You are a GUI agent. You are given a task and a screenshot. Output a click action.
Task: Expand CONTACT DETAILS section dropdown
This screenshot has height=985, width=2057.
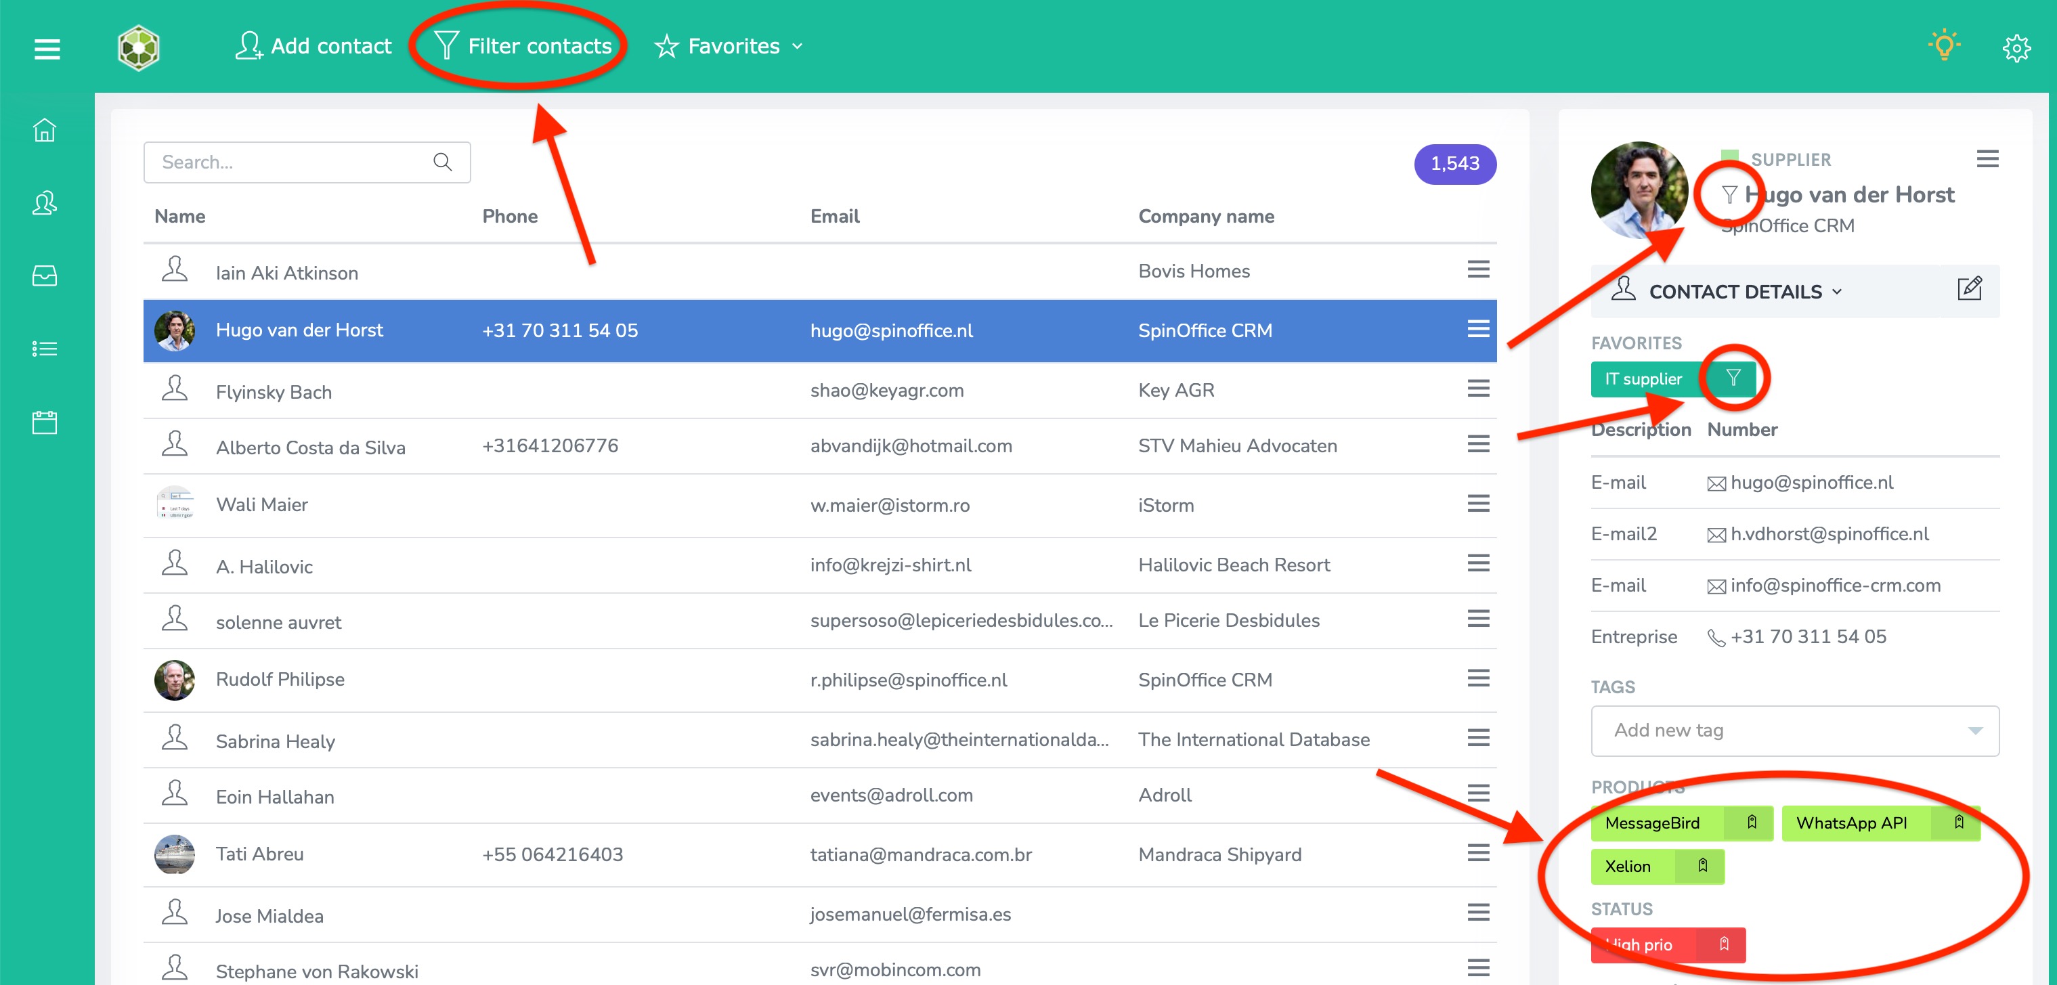[1746, 291]
